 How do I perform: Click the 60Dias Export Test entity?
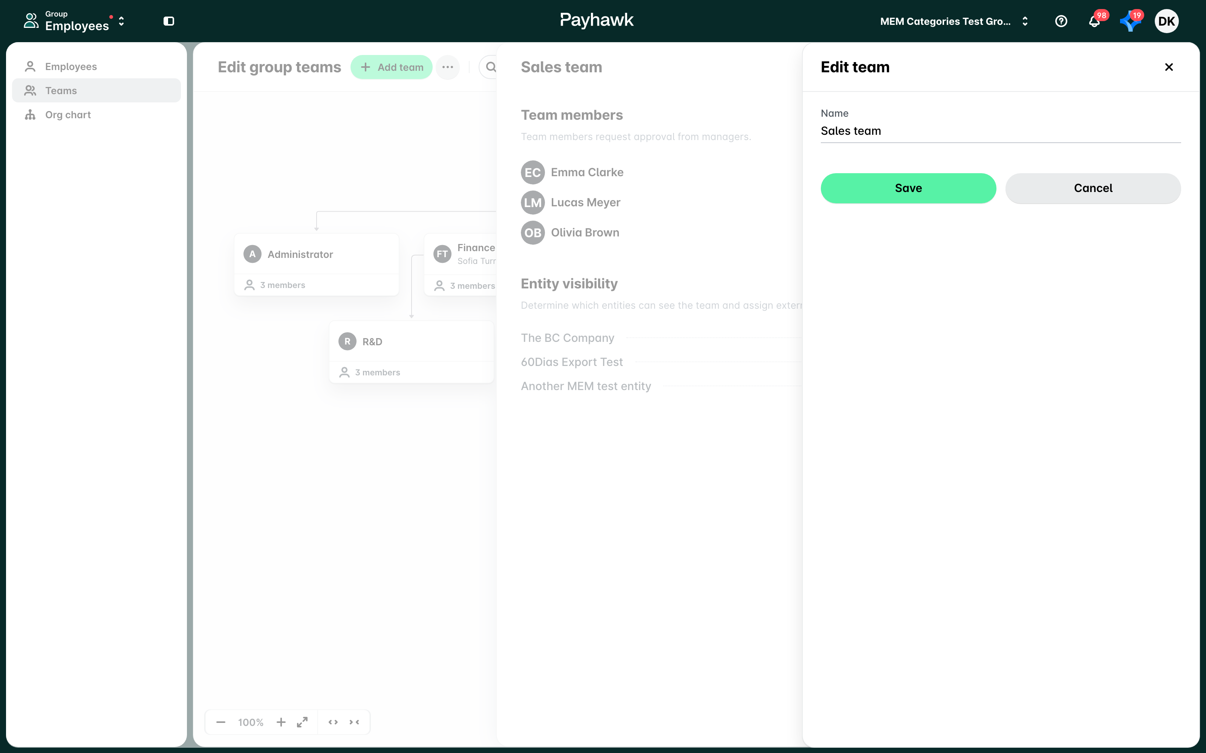pyautogui.click(x=661, y=362)
